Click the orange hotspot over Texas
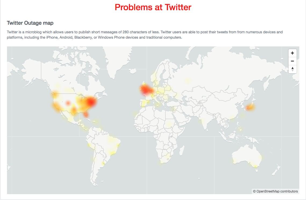Viewport: 306px width, 200px height. [74, 111]
